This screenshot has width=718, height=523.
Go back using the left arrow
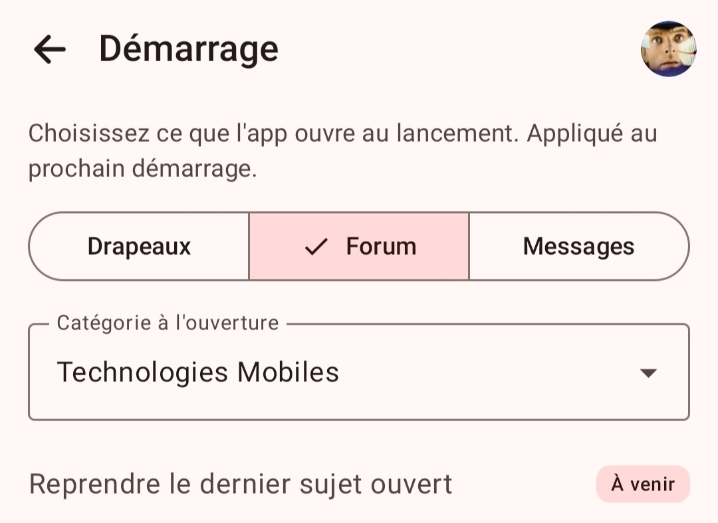[49, 49]
